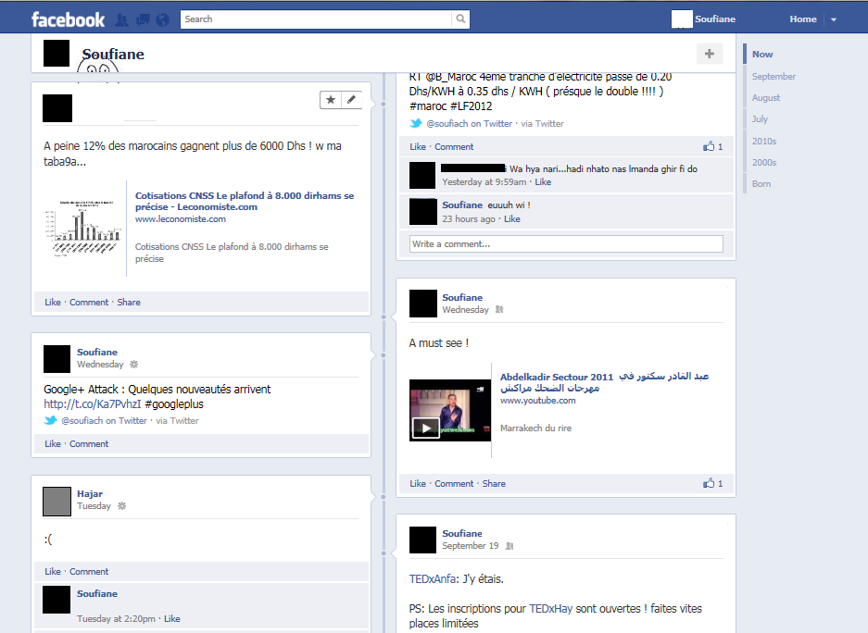
Task: Click thumbs-up count on electricity post
Action: tap(713, 146)
